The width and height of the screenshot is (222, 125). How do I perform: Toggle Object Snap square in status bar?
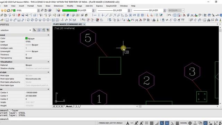tap(167, 123)
